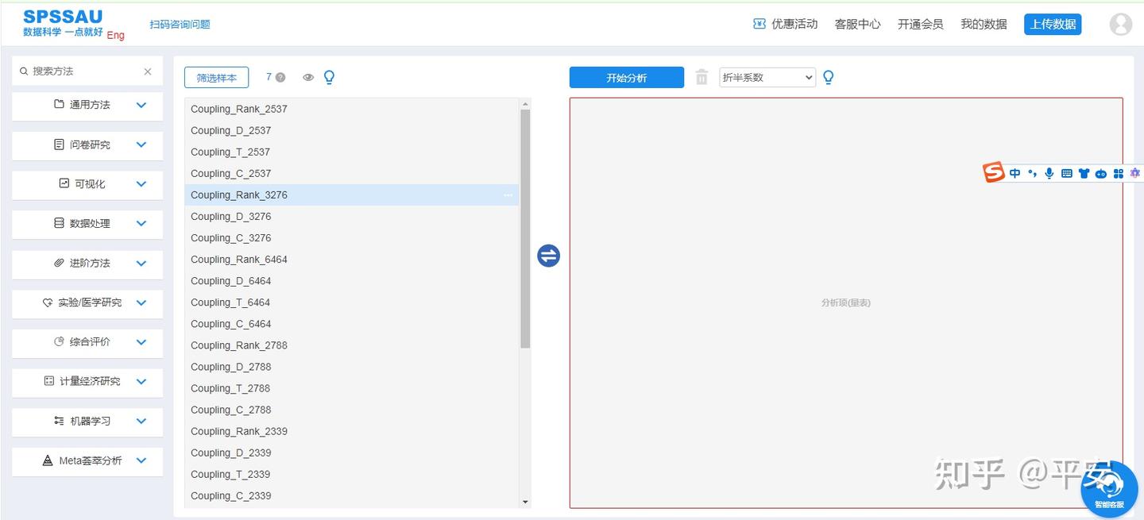Expand Meta荟萃分析 chevron

click(x=141, y=460)
